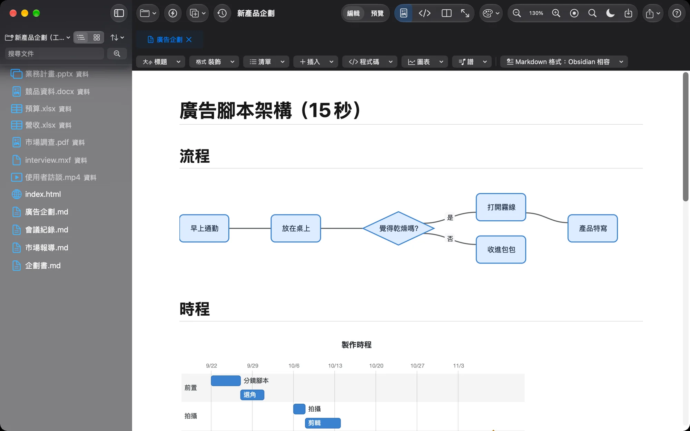Open the 插入 insert menu
The width and height of the screenshot is (690, 431).
pos(316,62)
